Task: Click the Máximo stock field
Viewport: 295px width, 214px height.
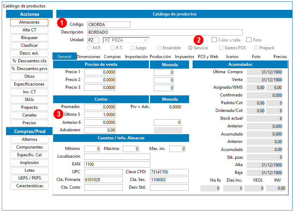Action: pyautogui.click(x=131, y=149)
